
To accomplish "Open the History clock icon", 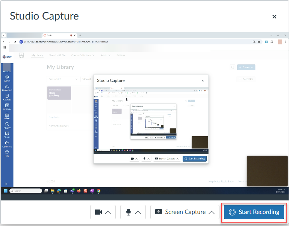I will (7, 125).
